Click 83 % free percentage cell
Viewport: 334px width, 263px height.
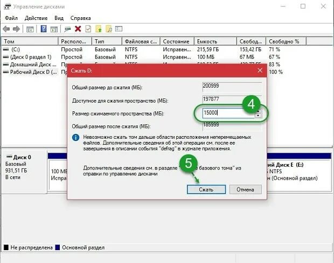274,65
